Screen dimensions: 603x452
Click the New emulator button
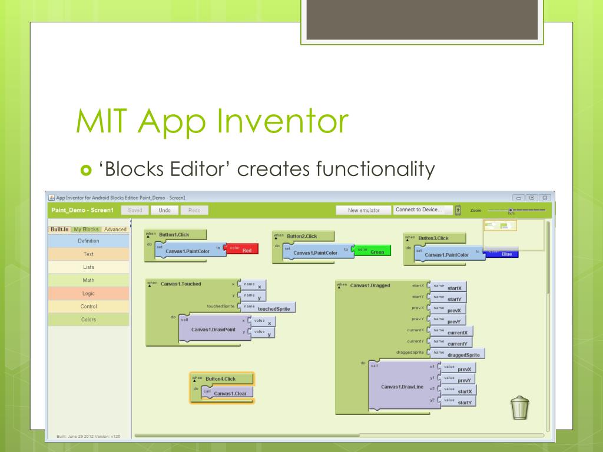click(363, 210)
